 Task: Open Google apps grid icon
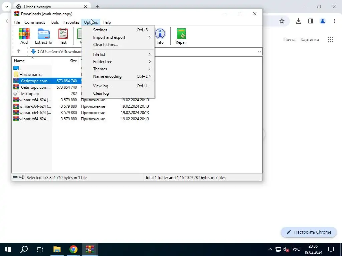331,40
